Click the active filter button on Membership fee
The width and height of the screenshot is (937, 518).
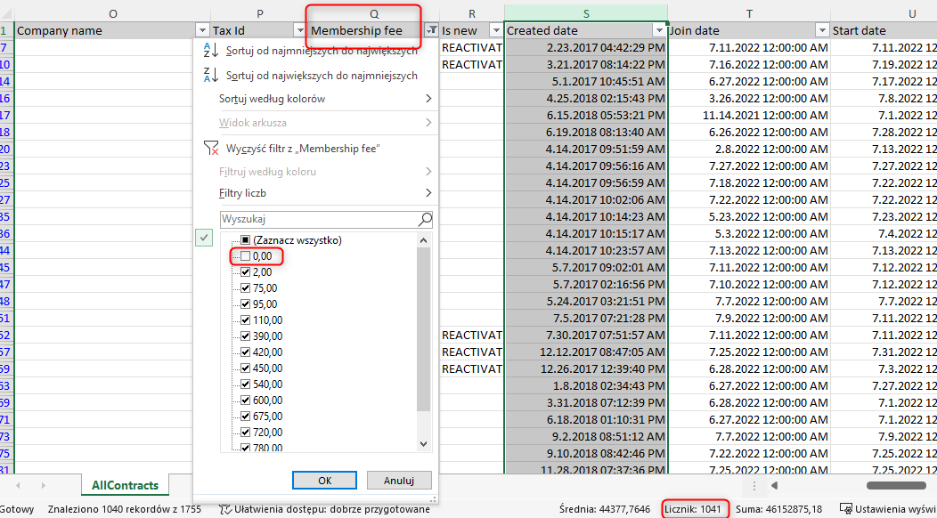click(431, 30)
